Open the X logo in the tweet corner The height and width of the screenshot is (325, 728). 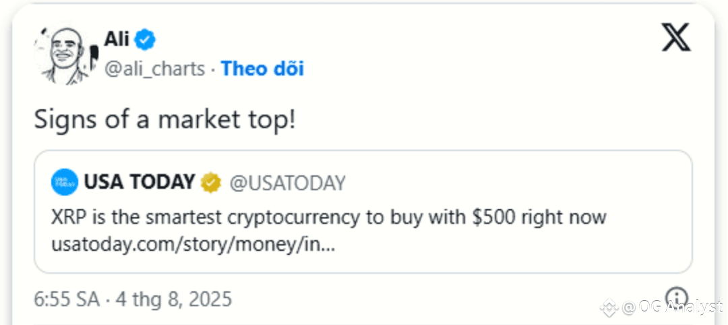pos(676,38)
